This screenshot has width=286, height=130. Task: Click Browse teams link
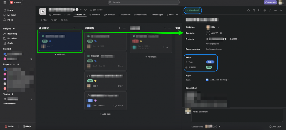coord(9,104)
